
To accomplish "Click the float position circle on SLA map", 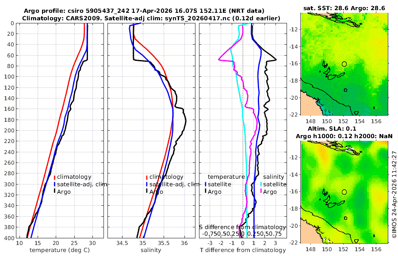I will tap(344, 192).
